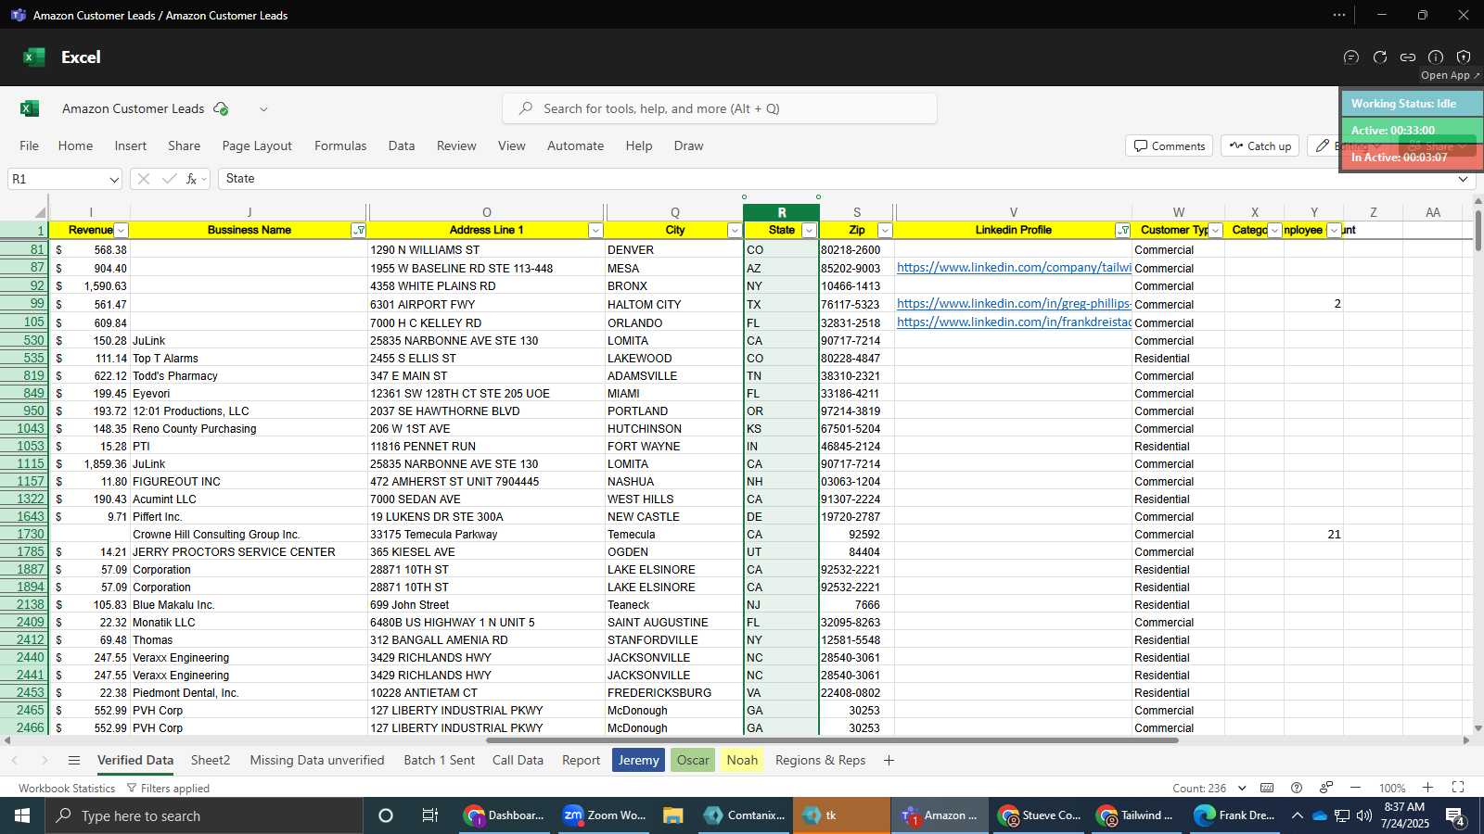Image resolution: width=1484 pixels, height=834 pixels.
Task: Click the full screen view icon in status bar
Action: point(1458,788)
